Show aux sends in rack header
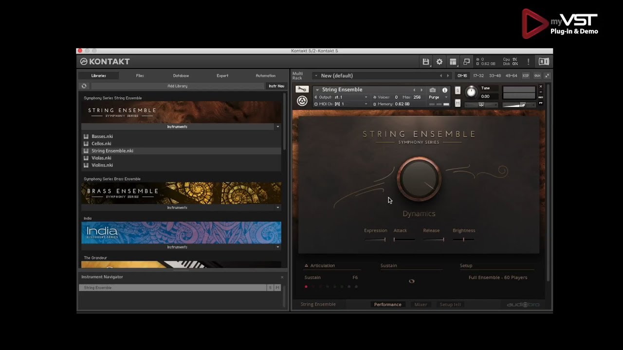The height and width of the screenshot is (350, 623). 537,76
